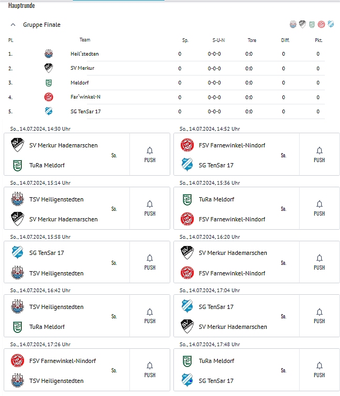Screen dimensions: 340x396
Task: Click the leftmost team logo in group header
Action: click(293, 24)
